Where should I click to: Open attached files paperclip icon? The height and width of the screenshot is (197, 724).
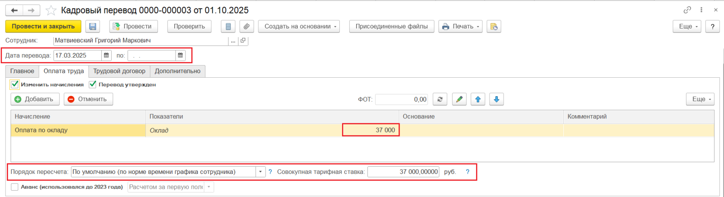[246, 27]
